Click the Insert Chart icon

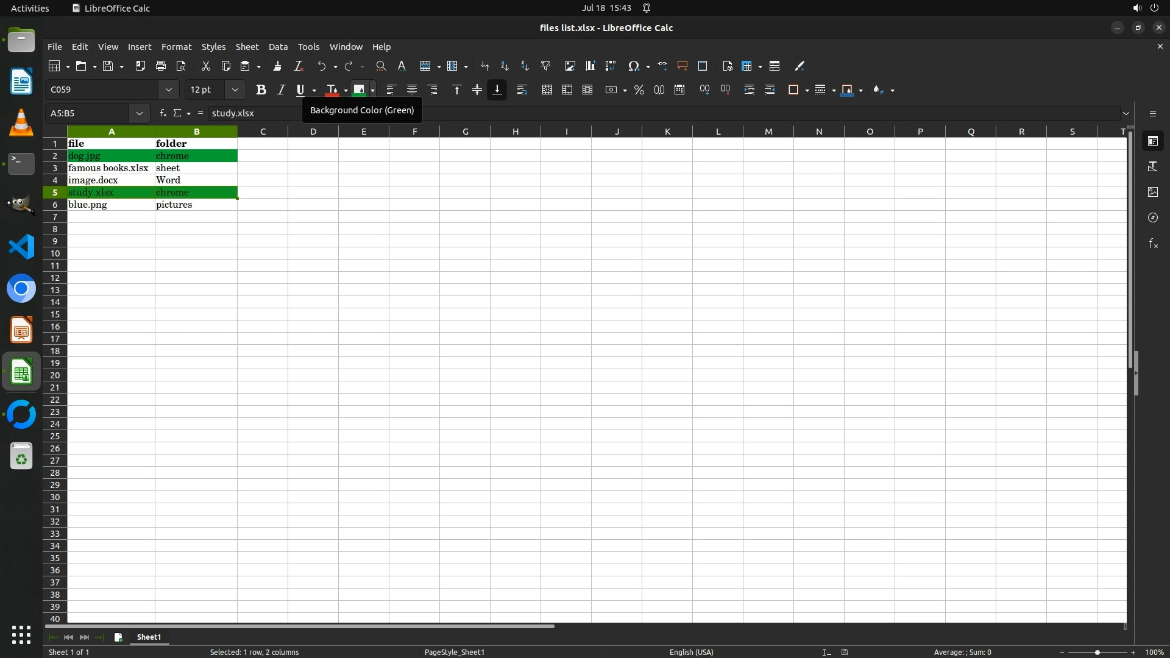590,66
